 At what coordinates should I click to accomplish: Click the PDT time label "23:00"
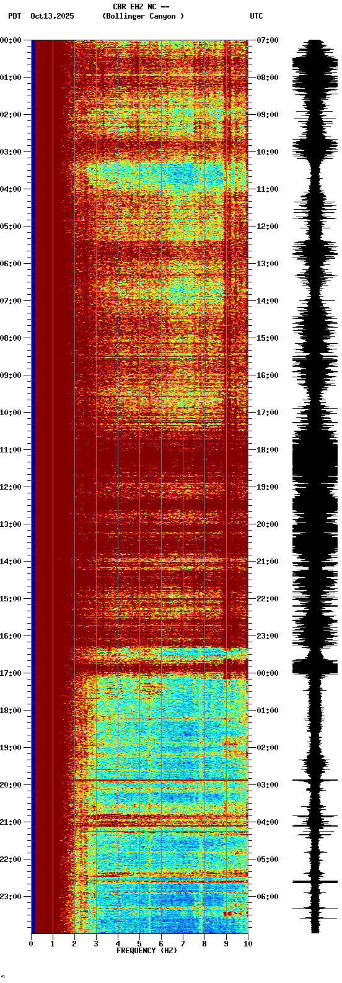coord(11,897)
